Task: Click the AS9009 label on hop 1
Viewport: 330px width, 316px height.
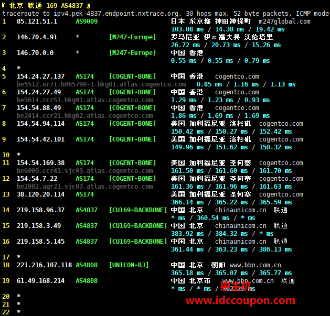Action: coord(87,21)
